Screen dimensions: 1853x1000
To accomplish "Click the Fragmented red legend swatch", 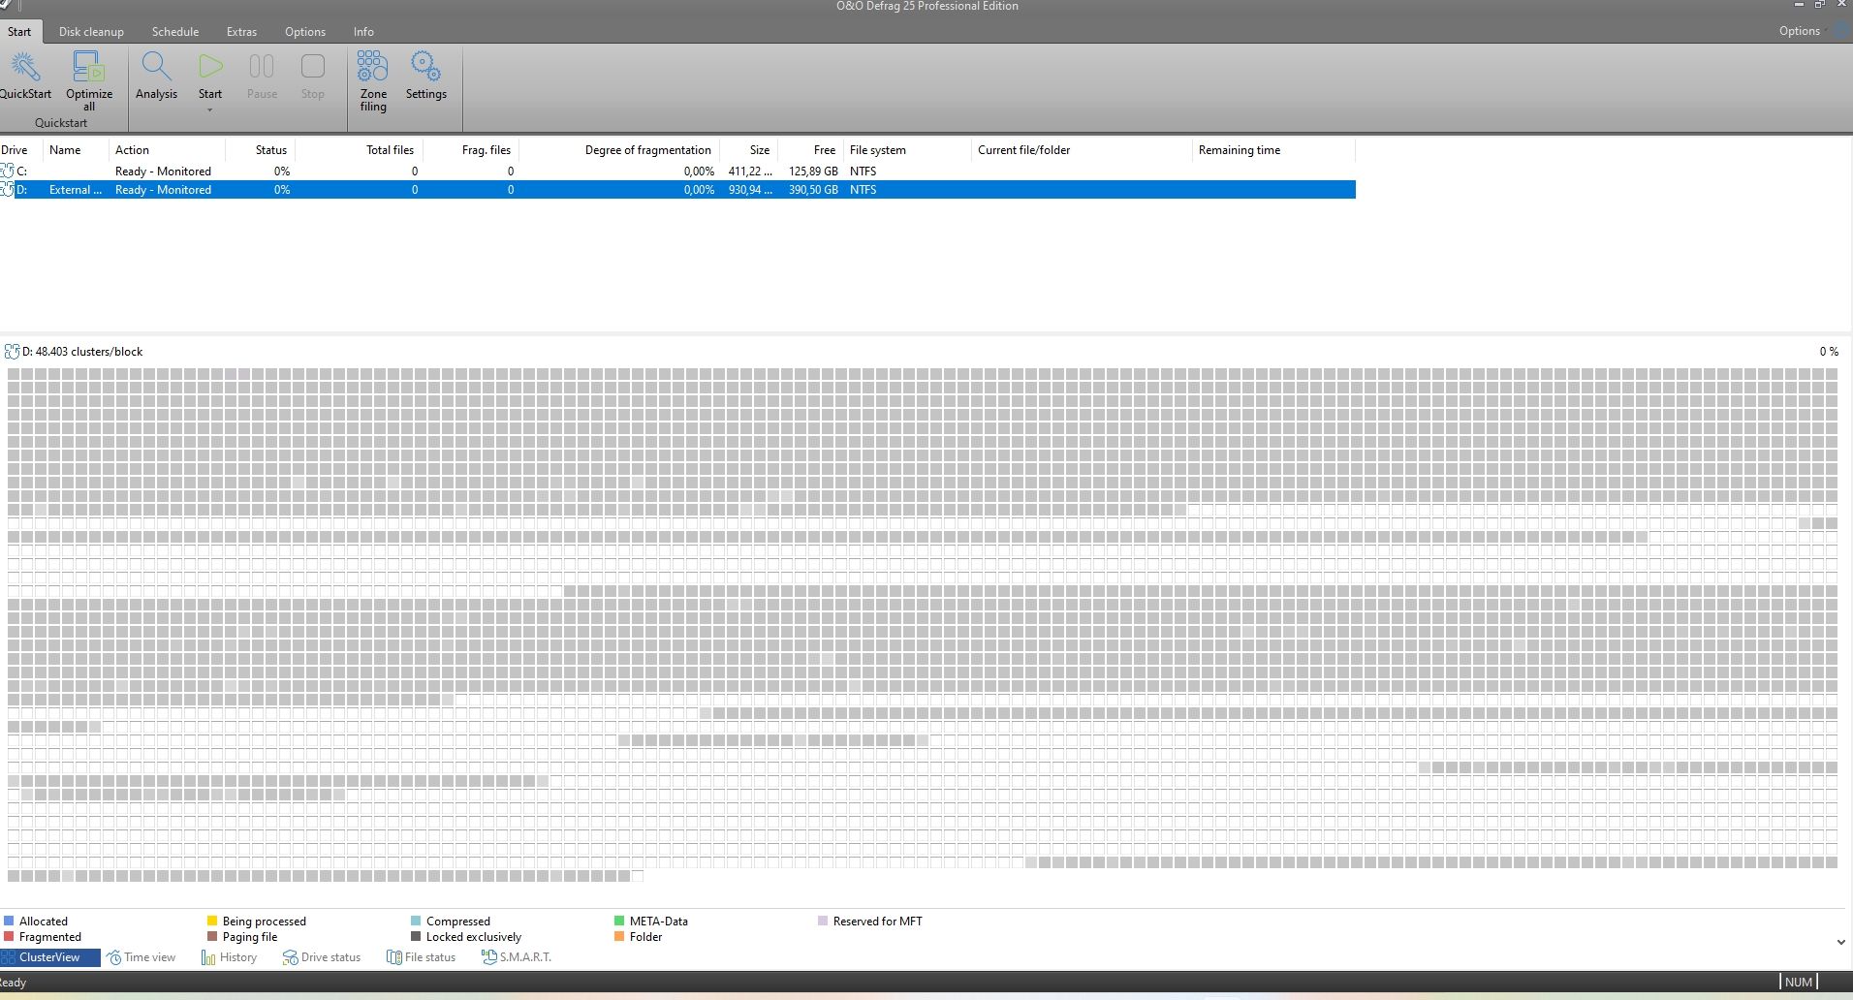I will tap(9, 937).
